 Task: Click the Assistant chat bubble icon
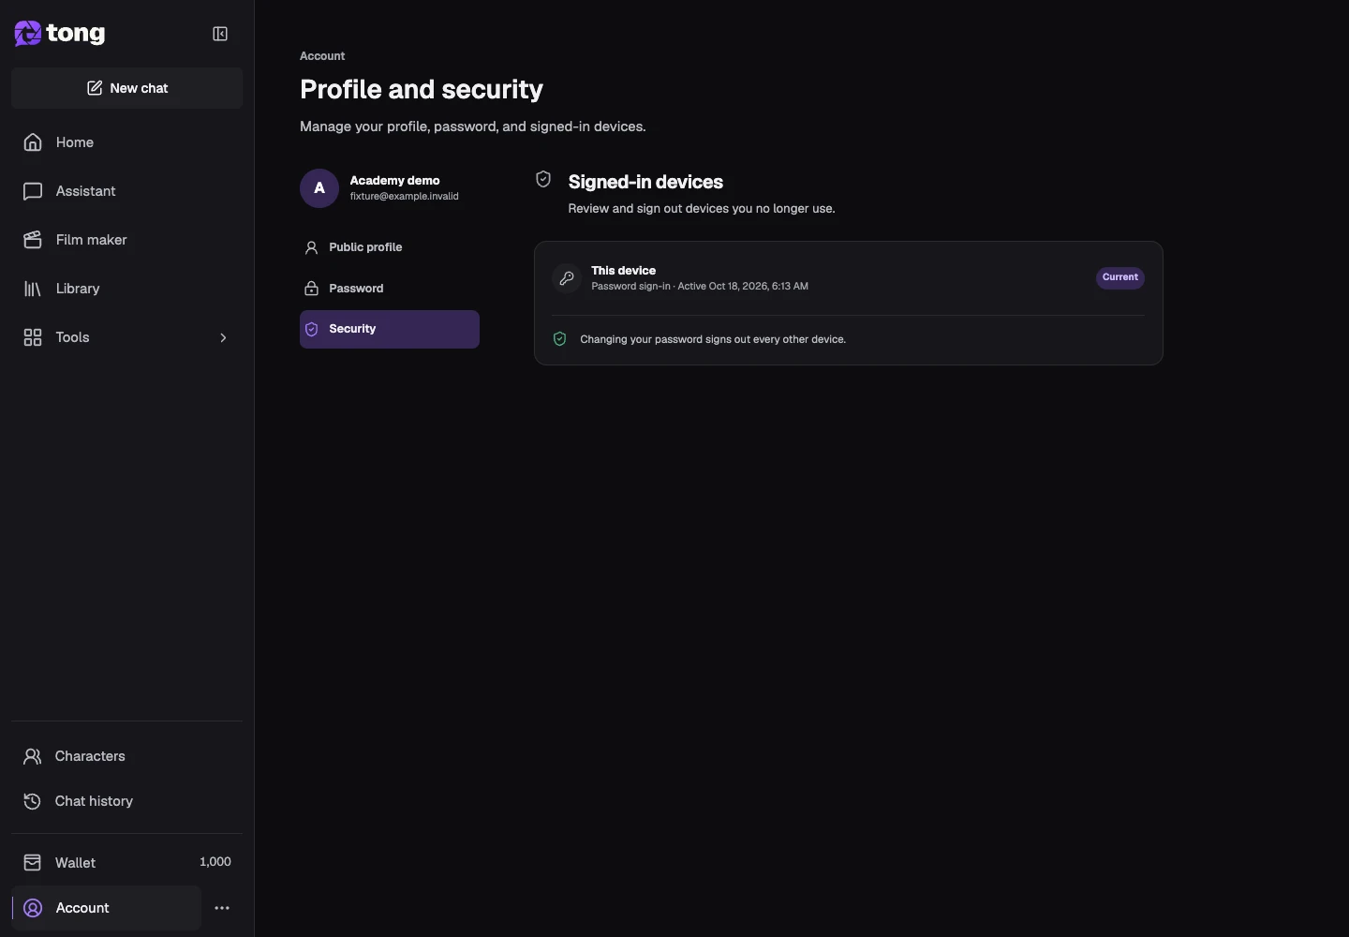tap(33, 191)
